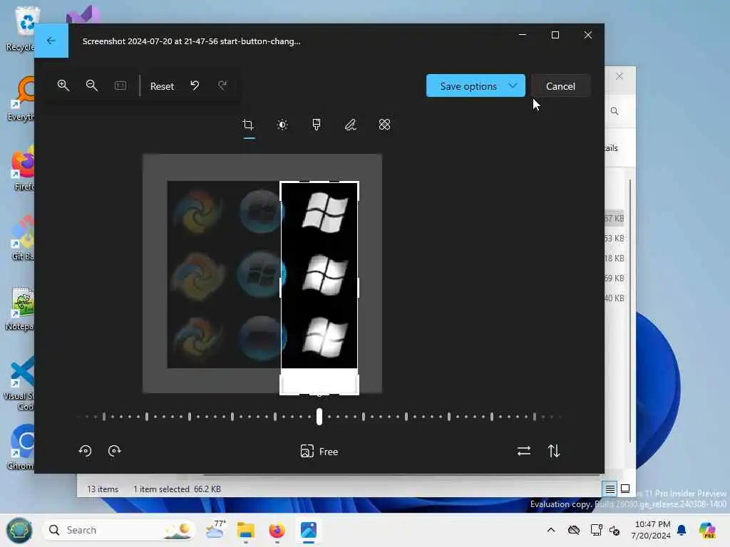Click the top-left crop corner handle

point(282,184)
